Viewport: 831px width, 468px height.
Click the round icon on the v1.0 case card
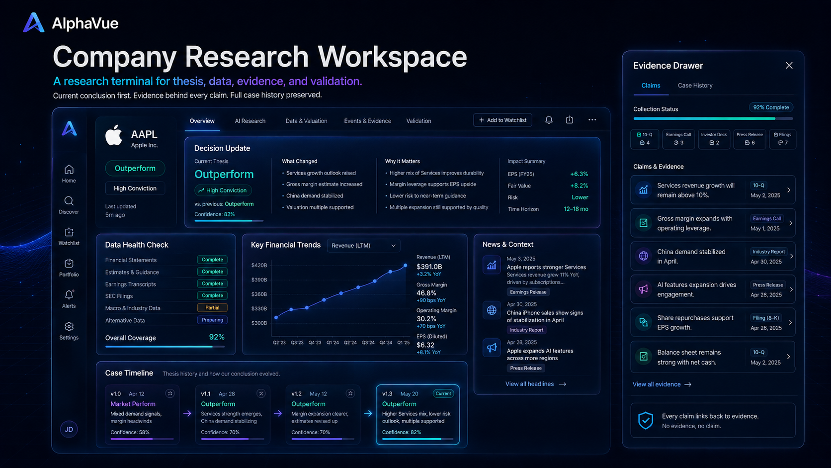point(170,393)
